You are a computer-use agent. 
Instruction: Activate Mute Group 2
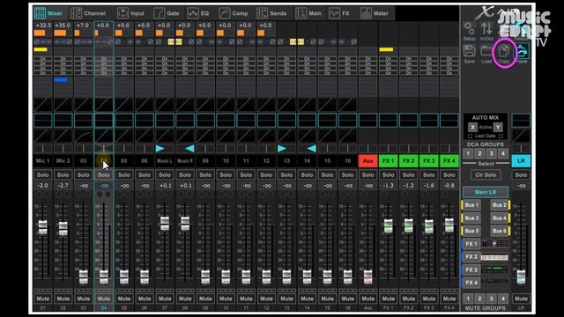[479, 299]
